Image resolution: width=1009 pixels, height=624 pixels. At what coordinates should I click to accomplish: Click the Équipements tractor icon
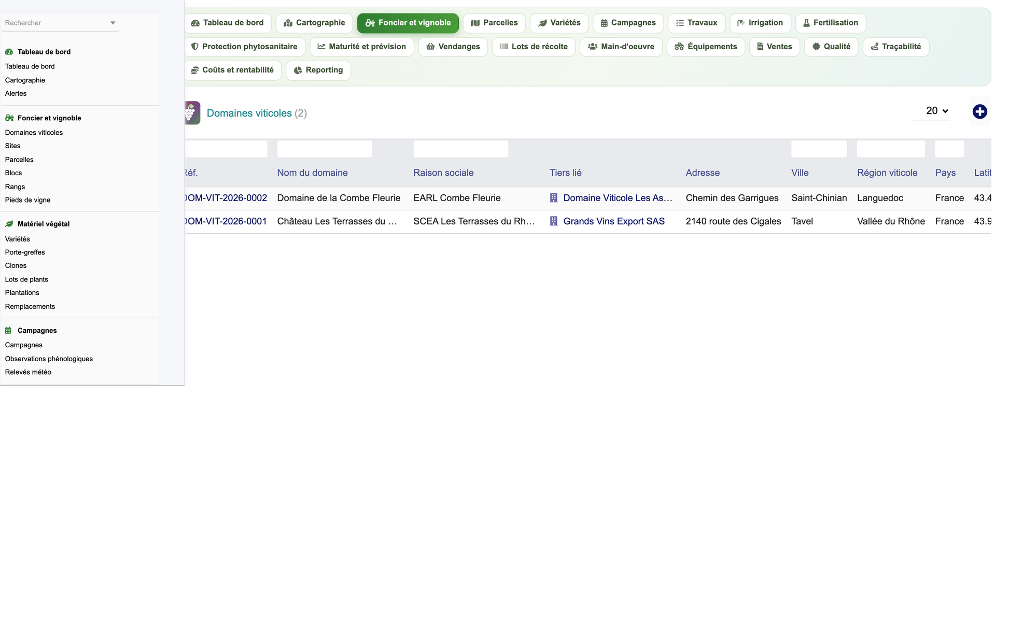click(679, 47)
